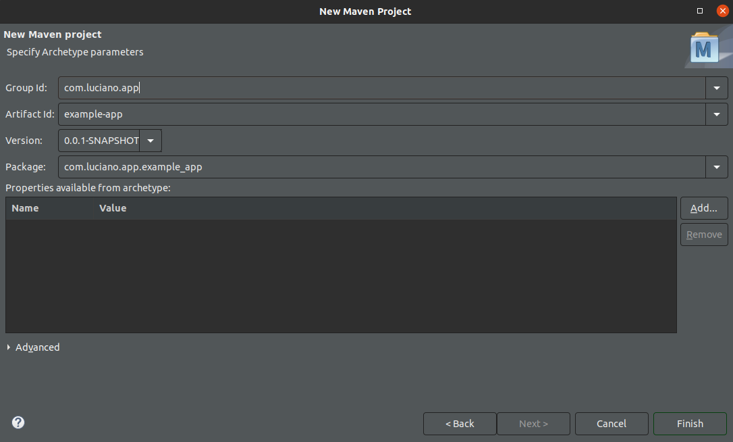Close the New Maven Project dialog
Screen dimensions: 733x442
pyautogui.click(x=722, y=11)
